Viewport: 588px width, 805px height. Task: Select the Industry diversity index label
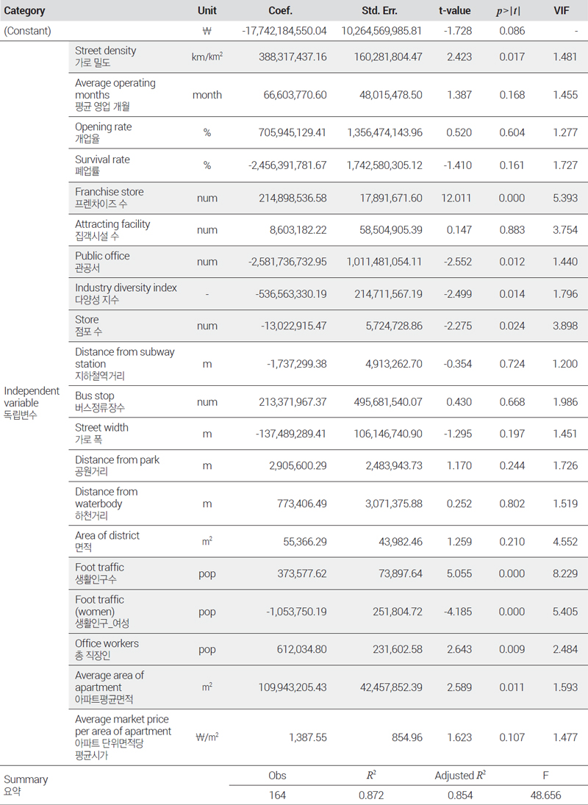tap(126, 287)
